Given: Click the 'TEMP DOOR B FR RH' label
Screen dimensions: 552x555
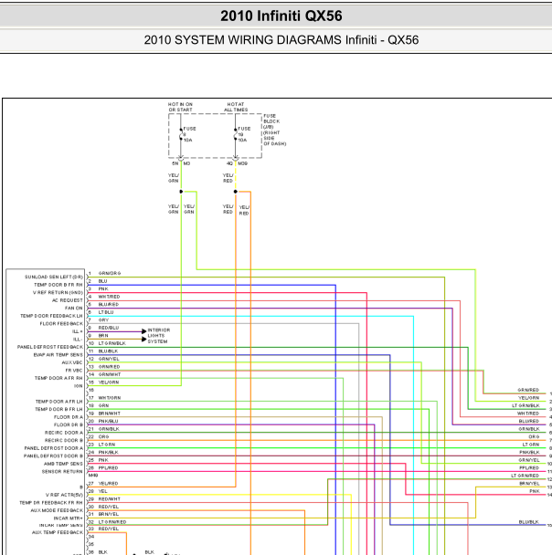Looking at the screenshot, I should coord(58,285).
